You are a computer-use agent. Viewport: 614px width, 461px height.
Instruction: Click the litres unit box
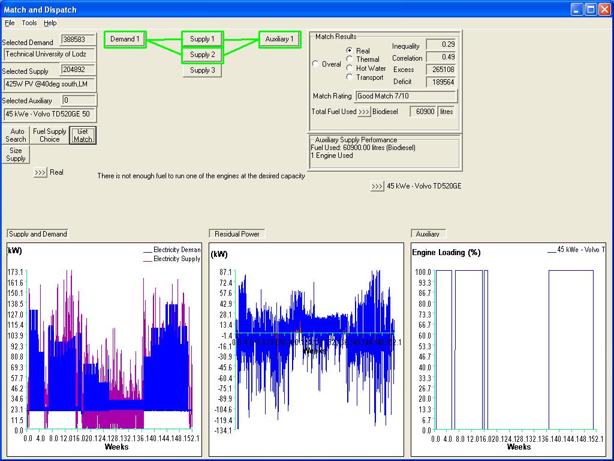[x=447, y=112]
